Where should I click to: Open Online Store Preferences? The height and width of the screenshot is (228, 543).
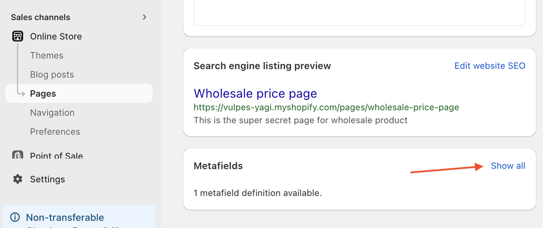point(55,131)
